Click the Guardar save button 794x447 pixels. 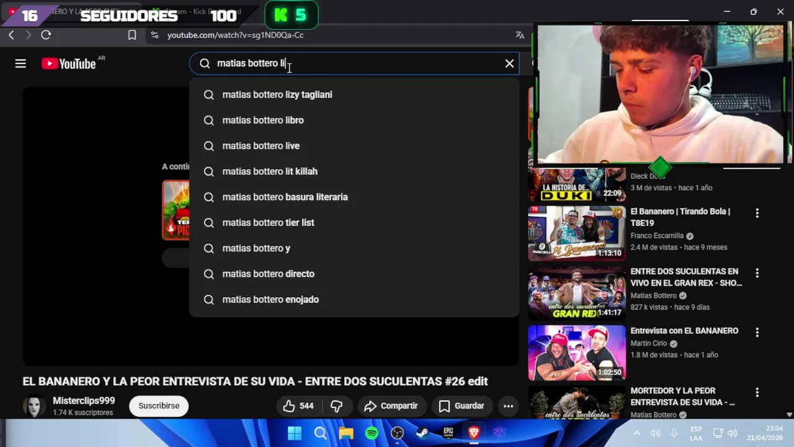[x=462, y=406]
